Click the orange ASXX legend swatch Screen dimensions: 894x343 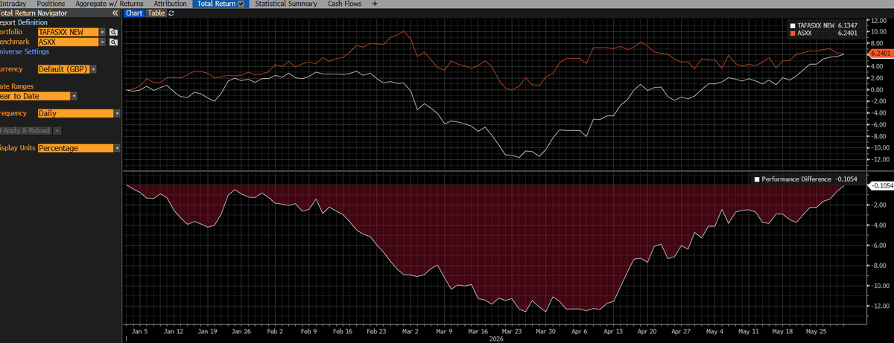[x=793, y=33]
